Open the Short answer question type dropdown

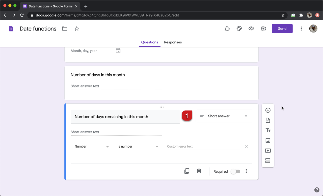click(224, 116)
